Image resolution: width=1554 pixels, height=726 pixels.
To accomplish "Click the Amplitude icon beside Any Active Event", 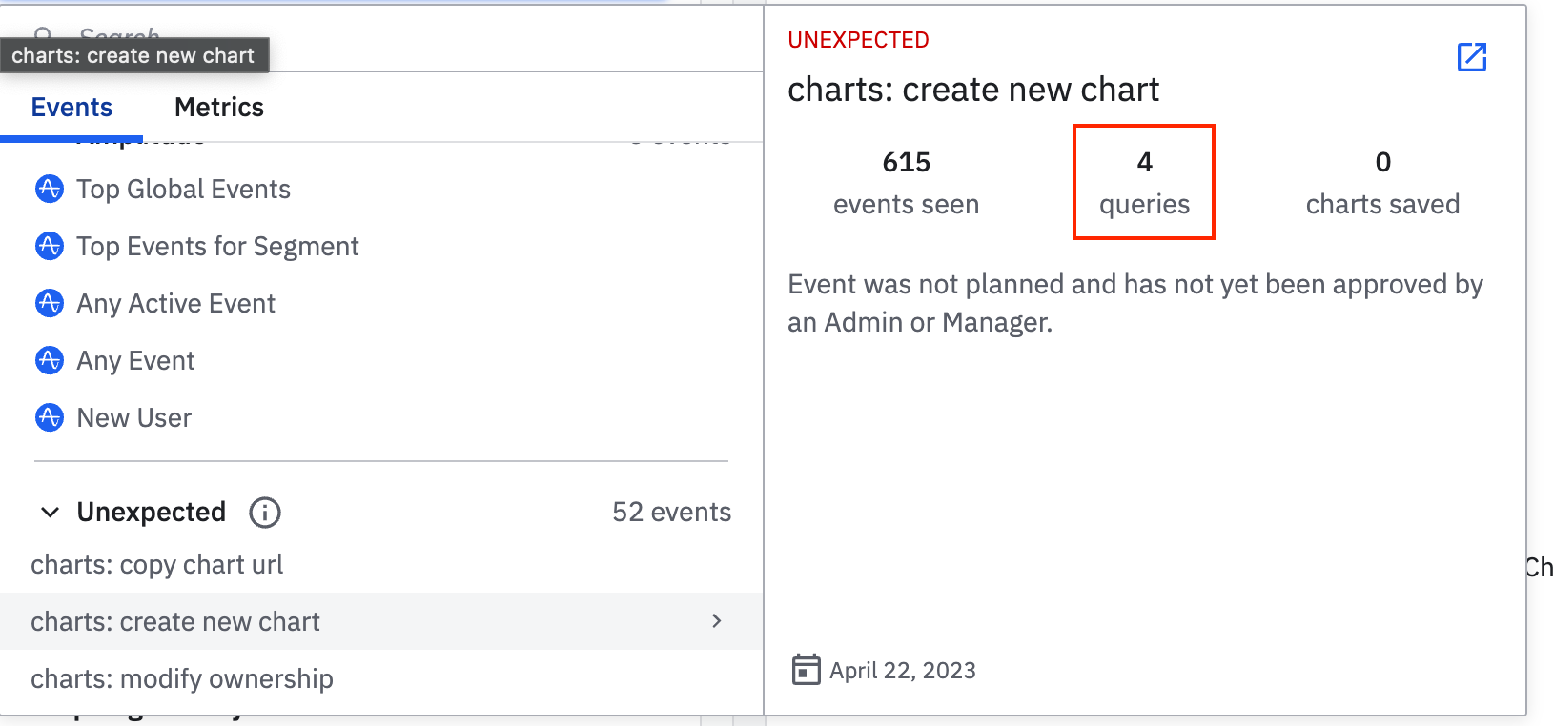I will 50,304.
